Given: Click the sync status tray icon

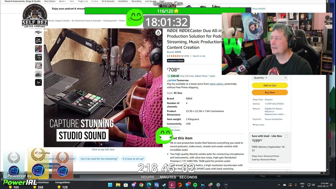Looking at the screenshot, I should click(290, 185).
